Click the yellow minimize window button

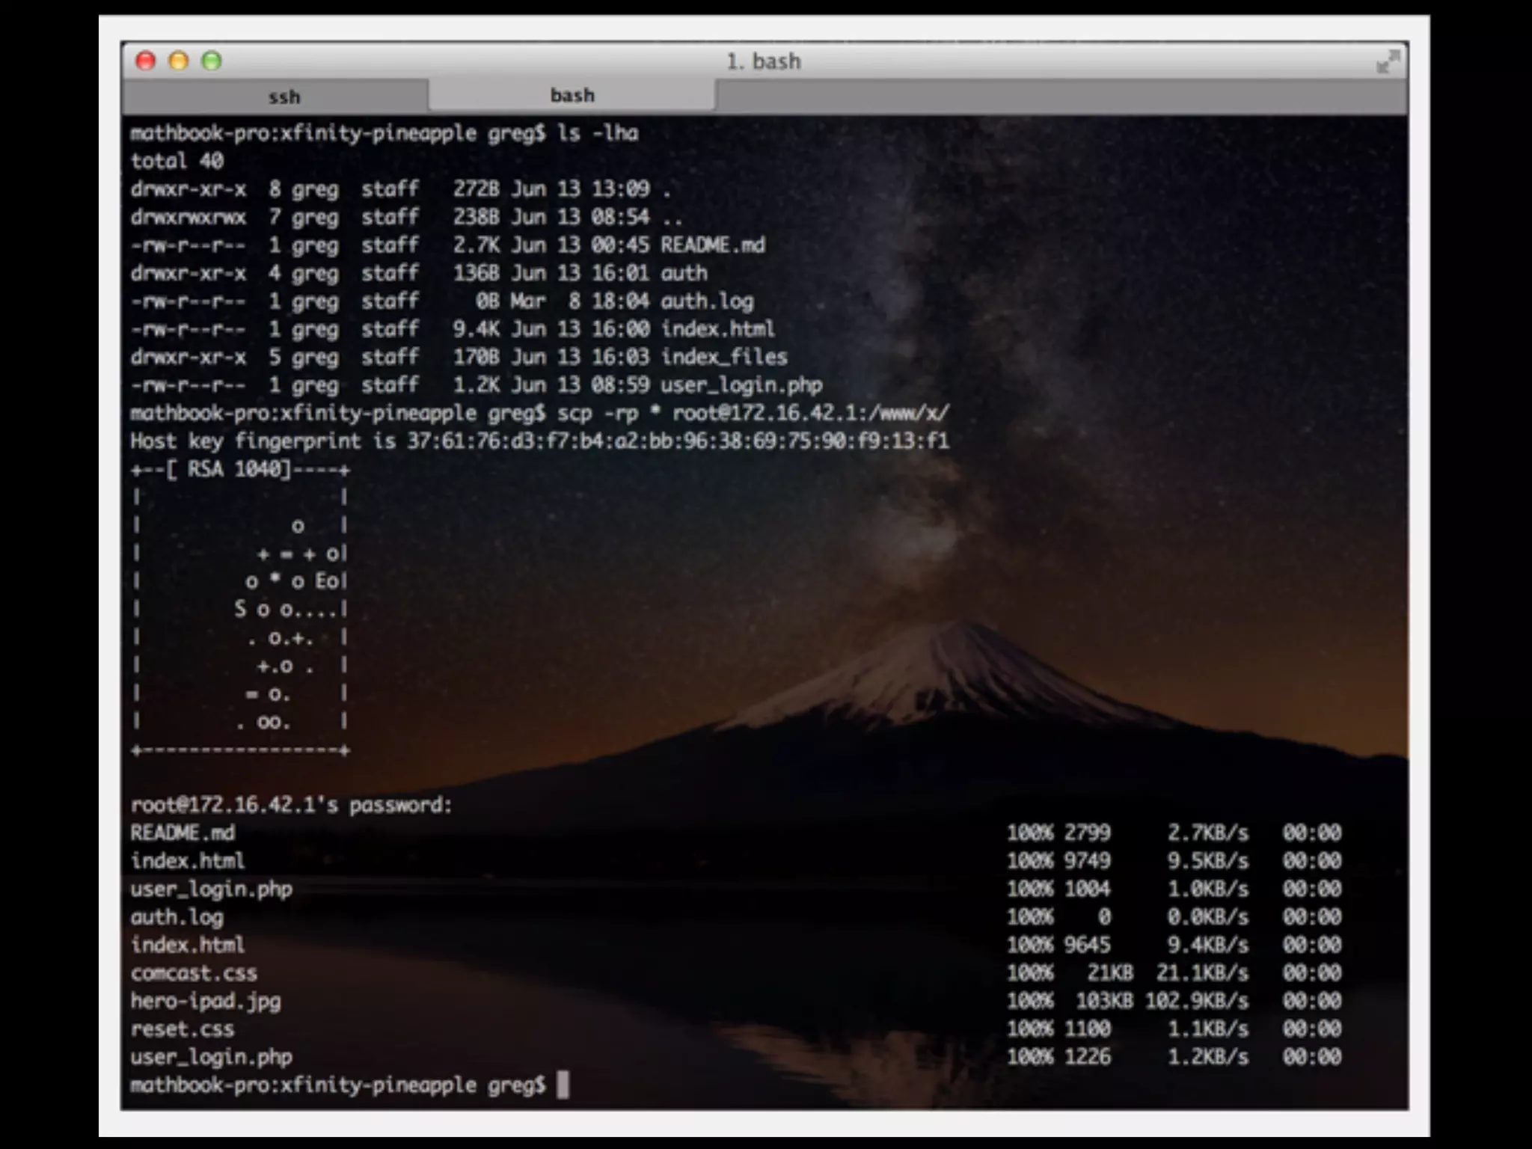point(179,61)
